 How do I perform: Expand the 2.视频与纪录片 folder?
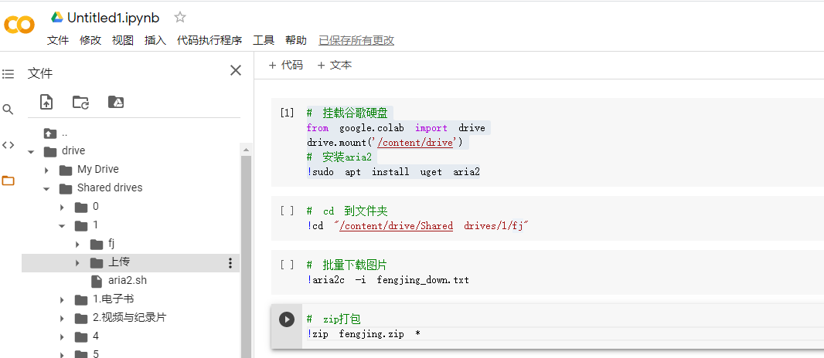[62, 318]
